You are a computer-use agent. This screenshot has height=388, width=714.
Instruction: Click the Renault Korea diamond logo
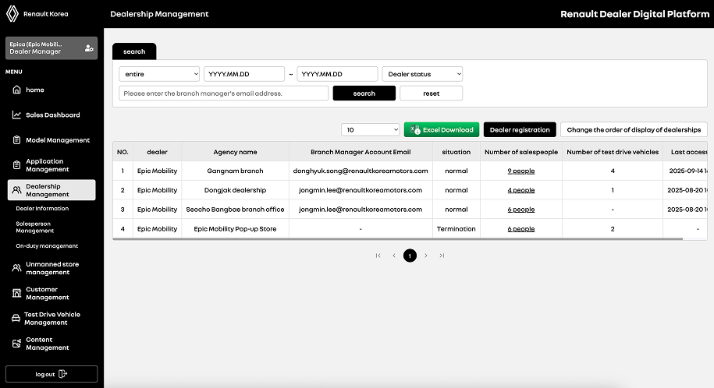tap(13, 14)
